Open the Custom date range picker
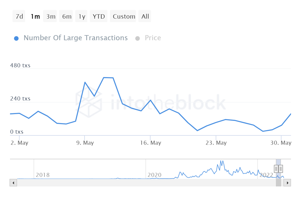 pyautogui.click(x=124, y=16)
